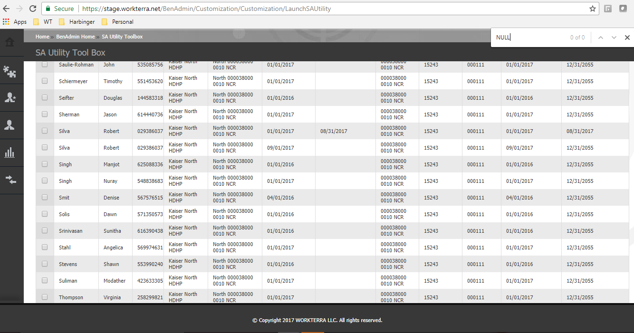Check the box for Virginia Thompson
The image size is (634, 333).
tap(45, 297)
